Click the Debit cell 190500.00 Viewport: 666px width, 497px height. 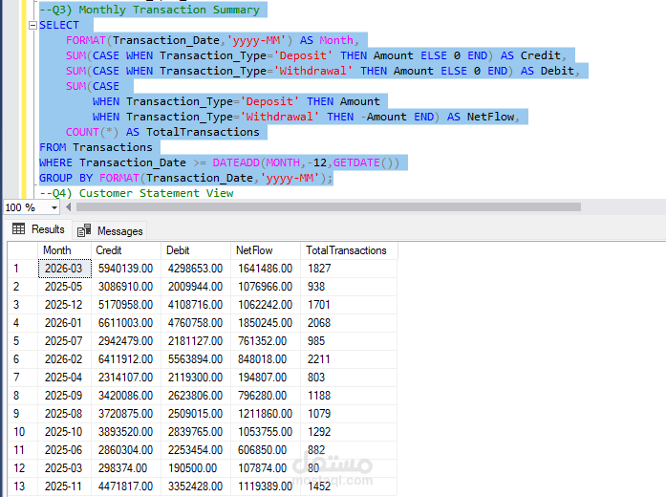click(196, 468)
